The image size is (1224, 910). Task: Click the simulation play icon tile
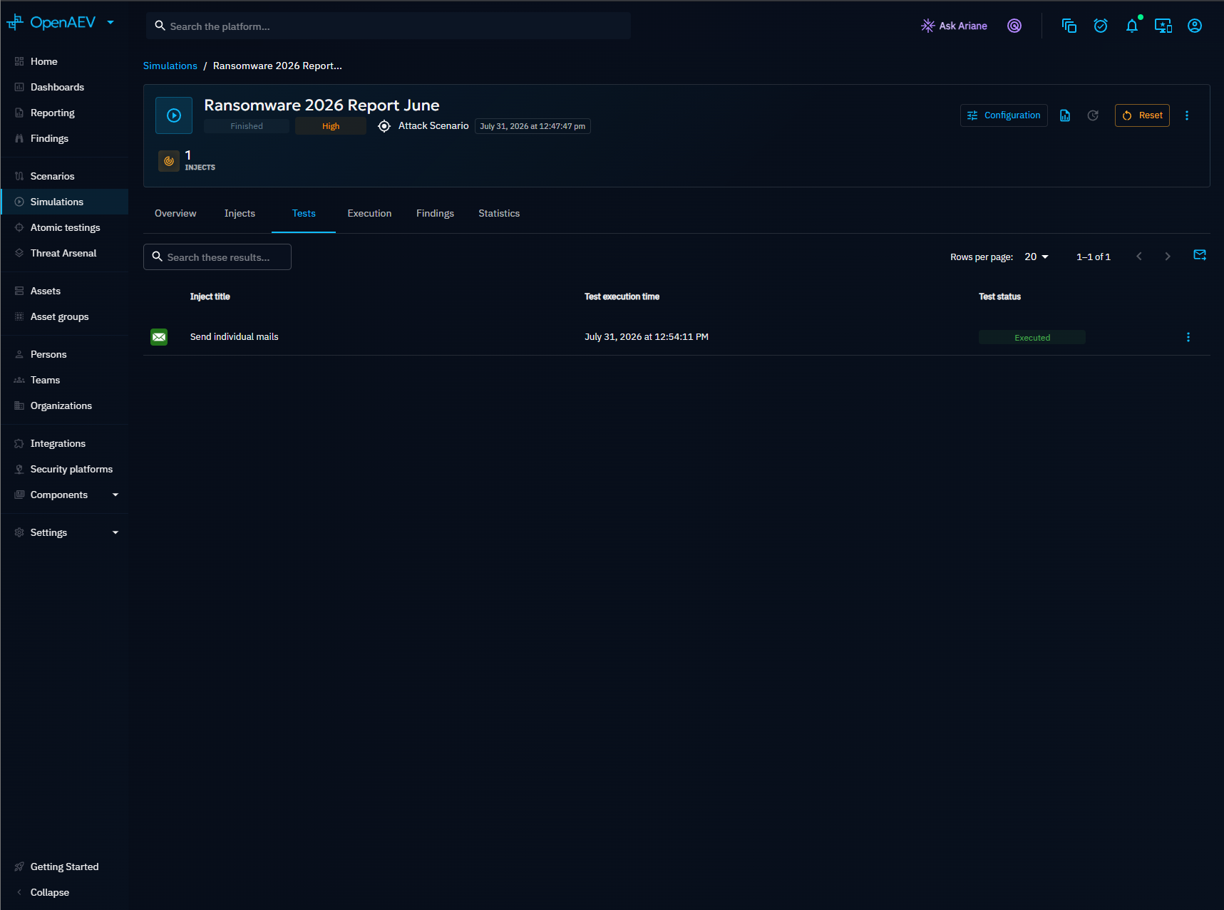tap(174, 115)
